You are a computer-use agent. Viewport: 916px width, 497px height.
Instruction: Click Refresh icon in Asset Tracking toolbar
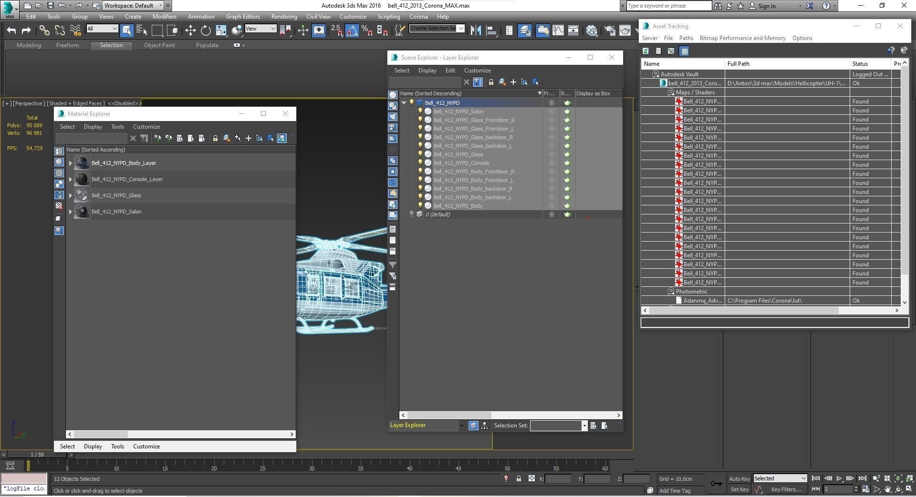point(645,51)
